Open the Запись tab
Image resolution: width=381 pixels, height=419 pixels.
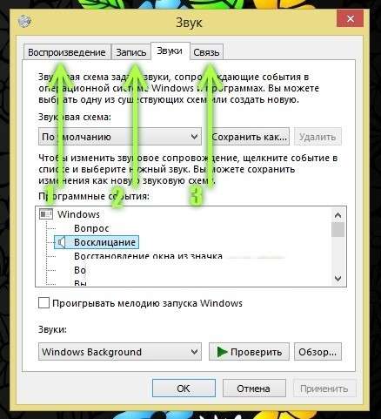131,52
